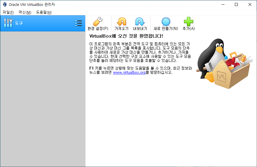The image size is (257, 167).
Task: Open the tools list menu icon beside 도구
Action: click(78, 23)
